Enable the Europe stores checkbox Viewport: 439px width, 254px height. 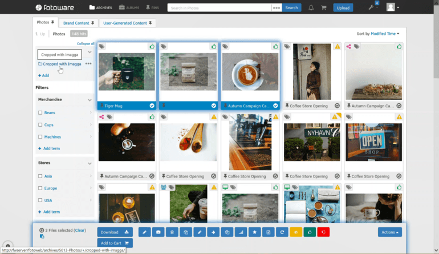click(x=40, y=188)
